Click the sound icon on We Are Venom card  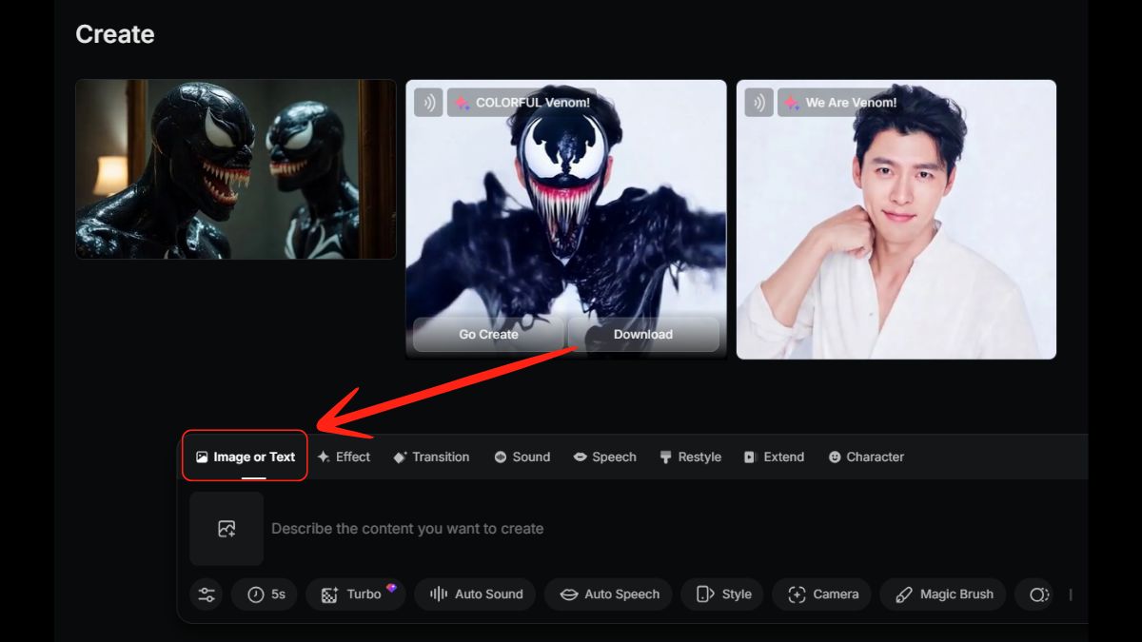coord(758,103)
